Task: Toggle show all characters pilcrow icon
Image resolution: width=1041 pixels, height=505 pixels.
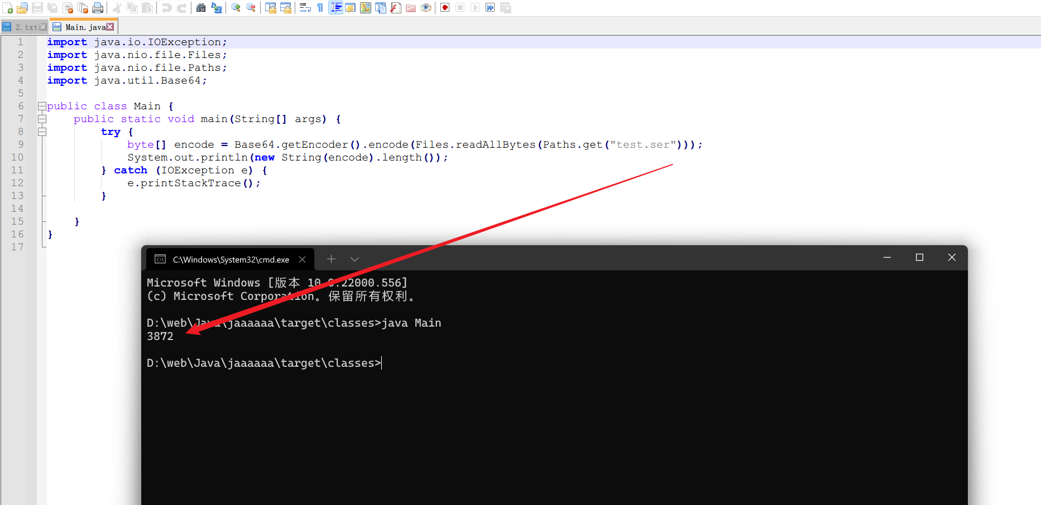Action: [x=320, y=8]
